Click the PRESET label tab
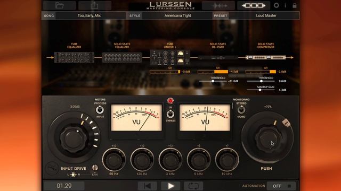 [221, 15]
